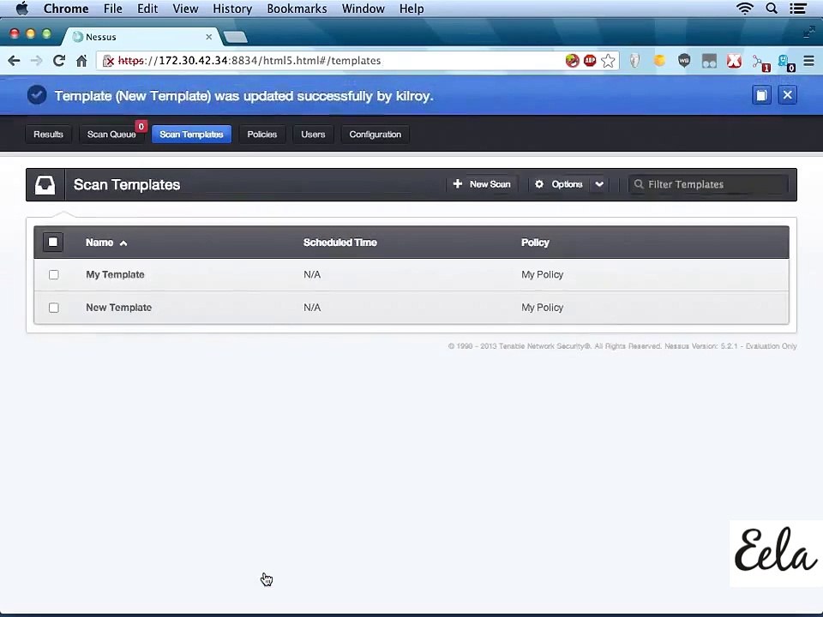This screenshot has height=617, width=823.
Task: Open the Window menu
Action: click(x=363, y=9)
